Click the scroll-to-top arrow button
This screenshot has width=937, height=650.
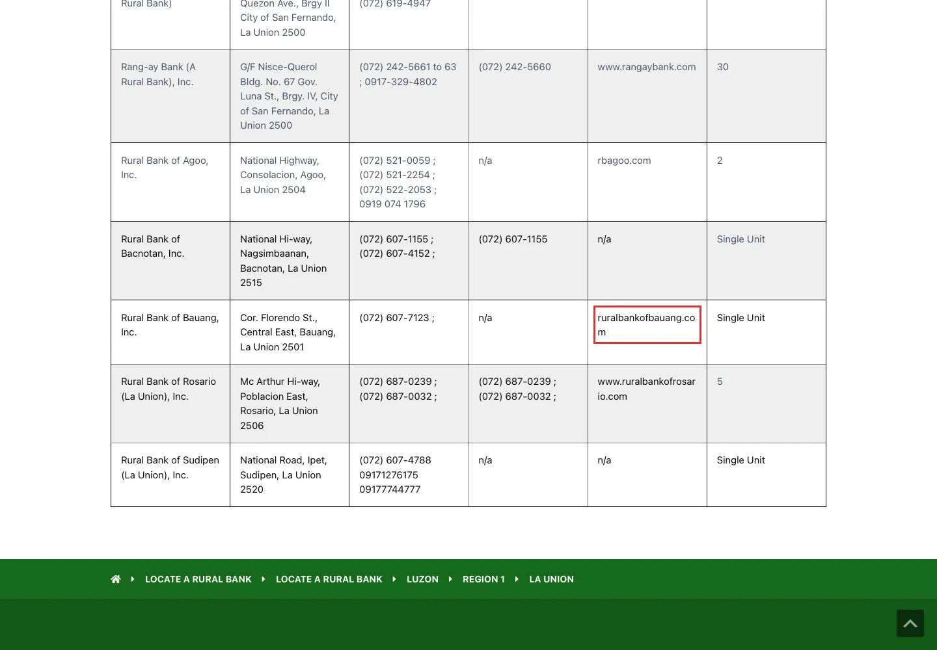coord(910,623)
